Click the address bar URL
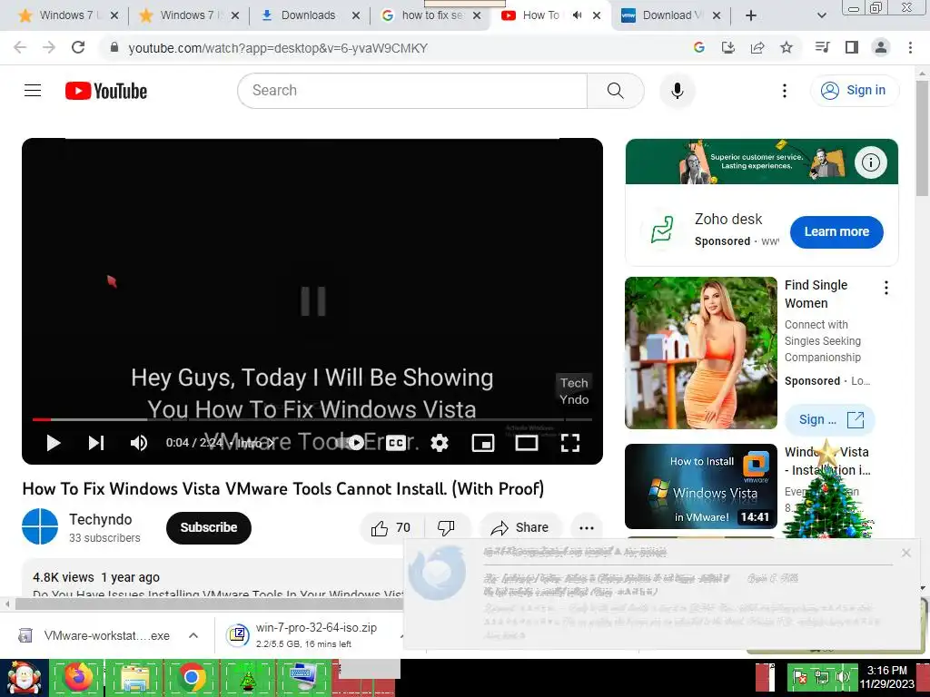 pyautogui.click(x=278, y=48)
